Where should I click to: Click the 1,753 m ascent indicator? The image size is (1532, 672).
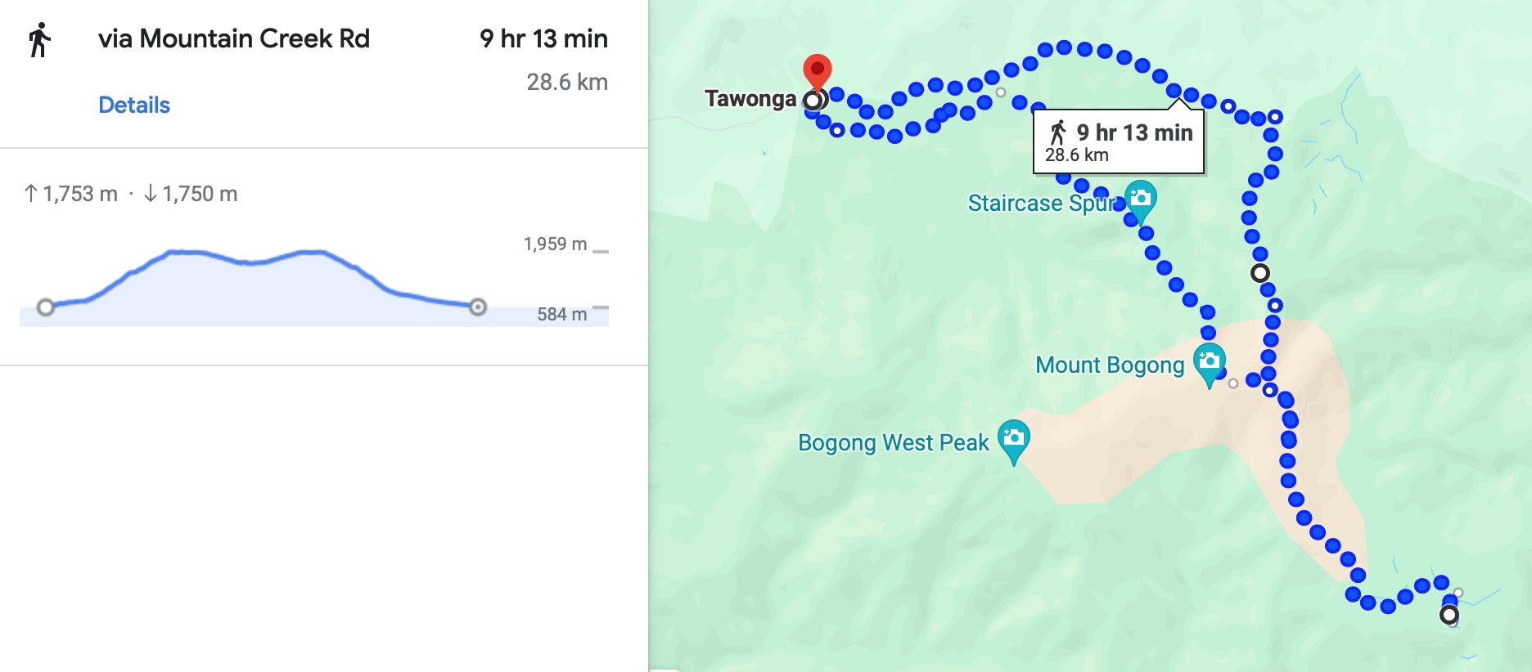coord(71,194)
